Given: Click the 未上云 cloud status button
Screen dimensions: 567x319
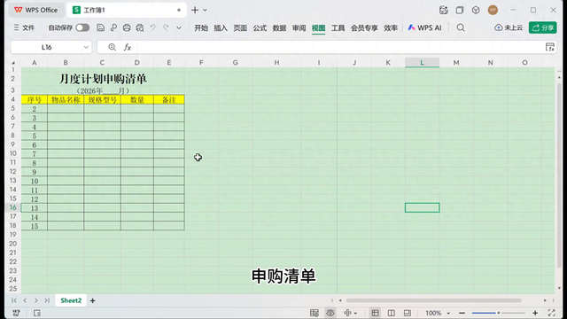Looking at the screenshot, I should [x=509, y=27].
